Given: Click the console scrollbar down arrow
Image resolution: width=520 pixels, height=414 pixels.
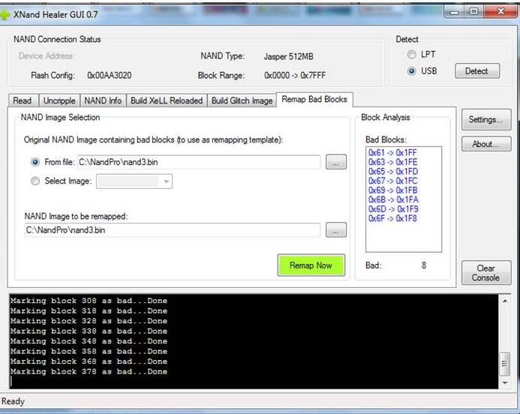Looking at the screenshot, I should [505, 382].
